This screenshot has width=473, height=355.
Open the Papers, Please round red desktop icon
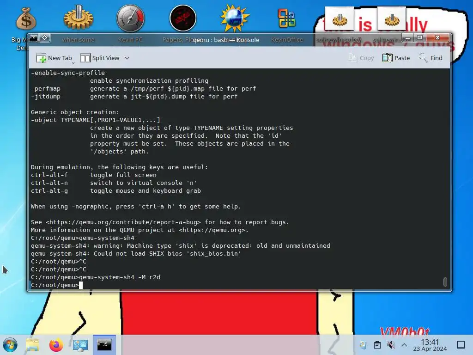(183, 18)
